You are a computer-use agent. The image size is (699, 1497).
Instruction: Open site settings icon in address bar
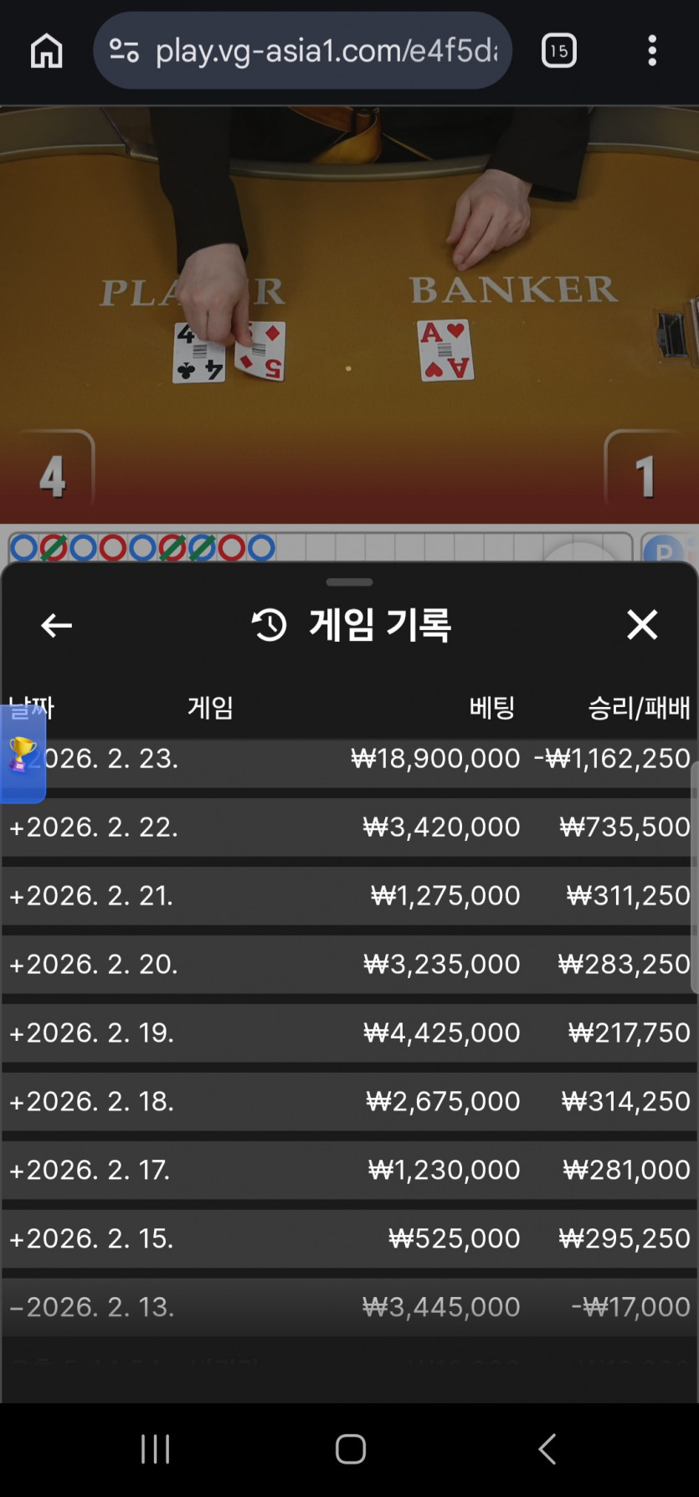click(x=124, y=51)
